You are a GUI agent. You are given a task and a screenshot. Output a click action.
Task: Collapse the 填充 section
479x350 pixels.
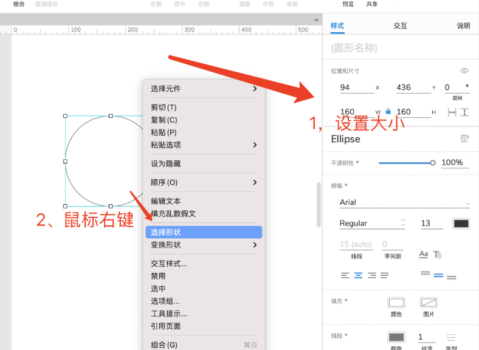click(339, 301)
